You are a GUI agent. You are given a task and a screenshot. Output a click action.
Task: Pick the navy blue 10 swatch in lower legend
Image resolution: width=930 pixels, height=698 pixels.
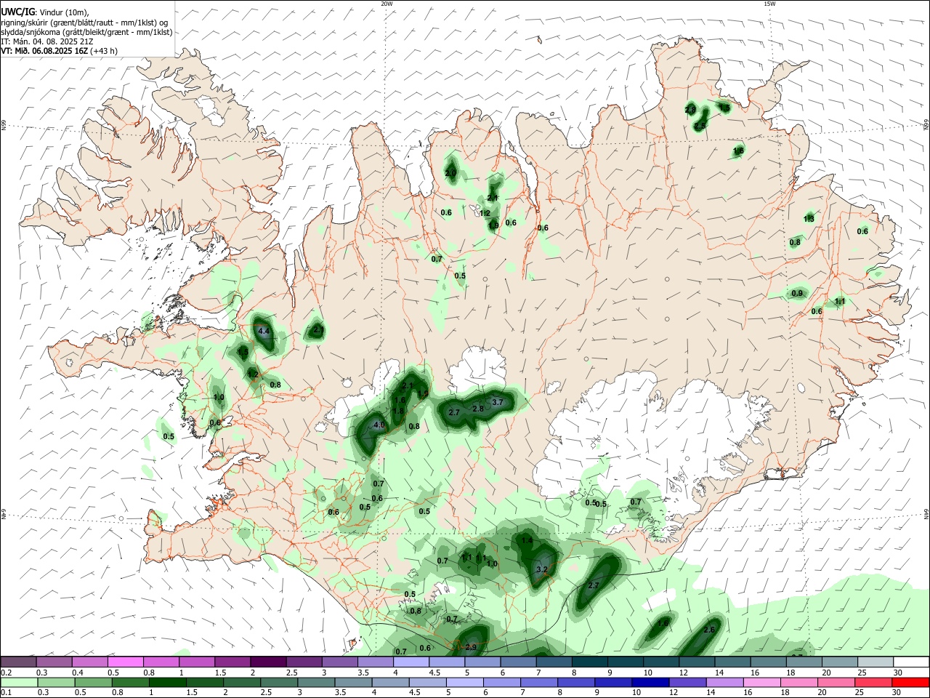pyautogui.click(x=649, y=682)
